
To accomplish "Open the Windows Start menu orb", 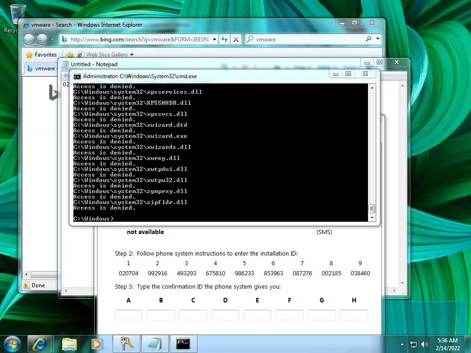I will tap(12, 344).
